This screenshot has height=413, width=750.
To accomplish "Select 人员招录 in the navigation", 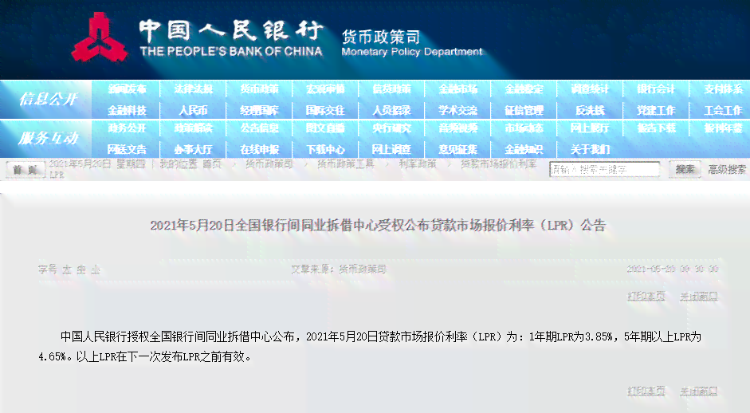I will pos(392,111).
